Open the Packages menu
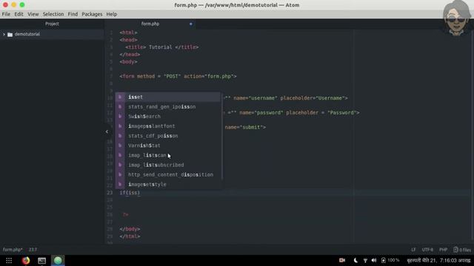Image resolution: width=474 pixels, height=266 pixels. click(x=92, y=14)
